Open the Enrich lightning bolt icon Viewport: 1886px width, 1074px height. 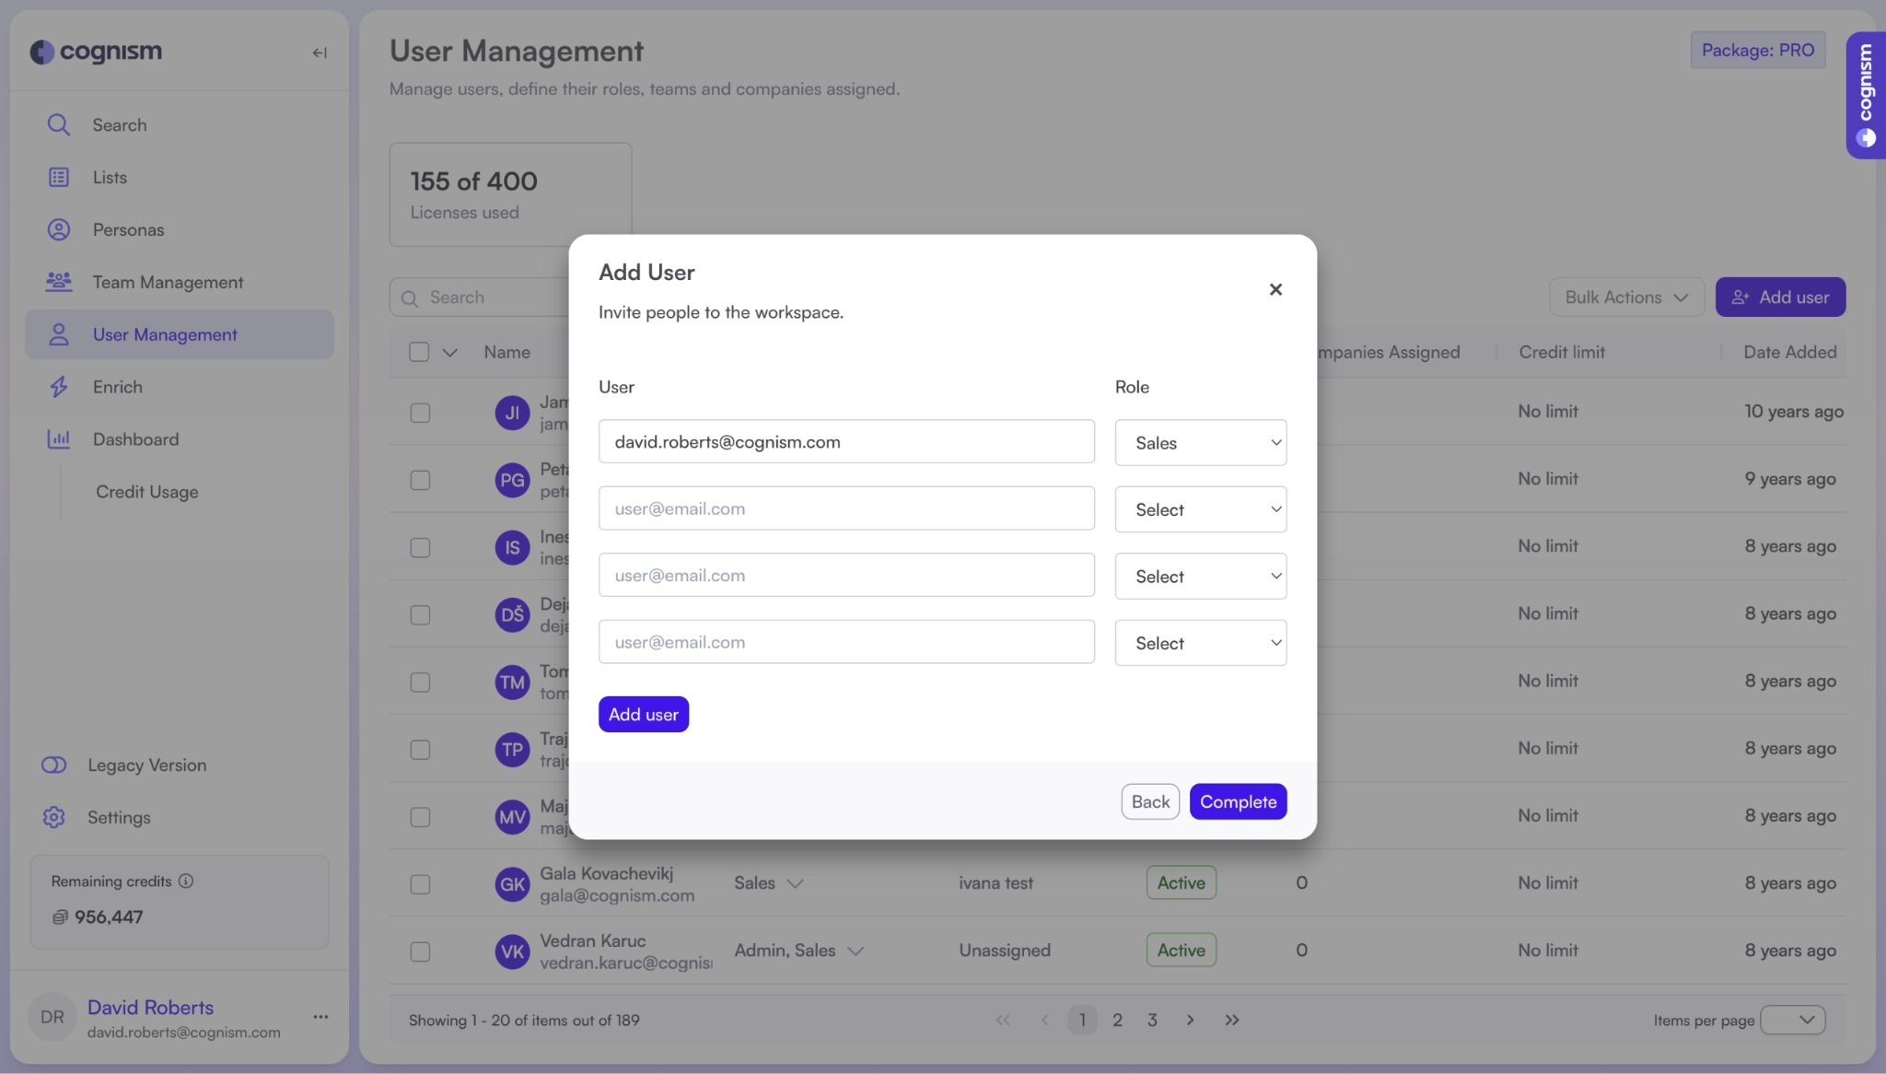pyautogui.click(x=58, y=387)
